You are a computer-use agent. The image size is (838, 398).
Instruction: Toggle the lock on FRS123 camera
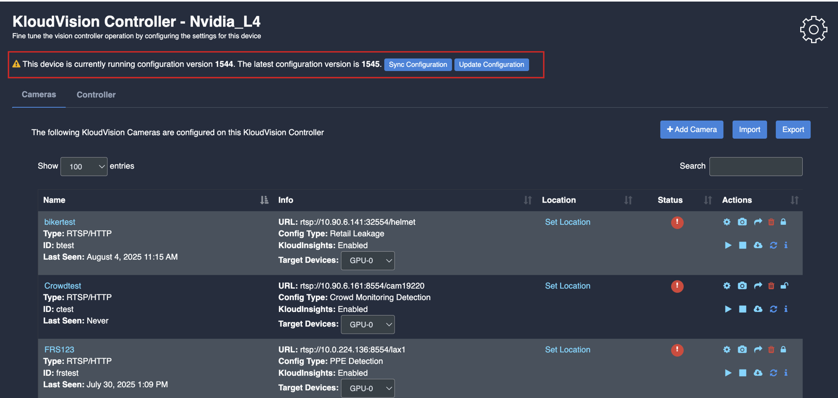click(x=784, y=349)
